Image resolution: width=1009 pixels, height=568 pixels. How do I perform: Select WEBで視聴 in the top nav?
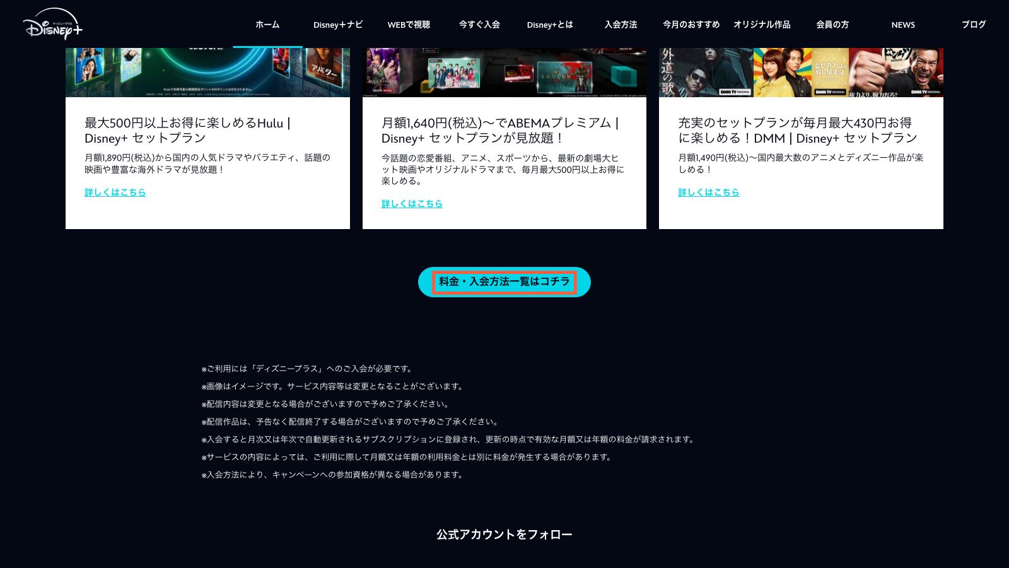click(409, 25)
